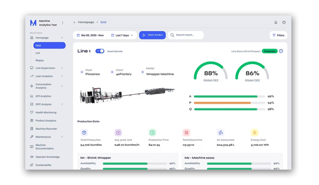Image resolution: width=319 pixels, height=185 pixels.
Task: Open Asset Calendar link
Action: click(115, 51)
